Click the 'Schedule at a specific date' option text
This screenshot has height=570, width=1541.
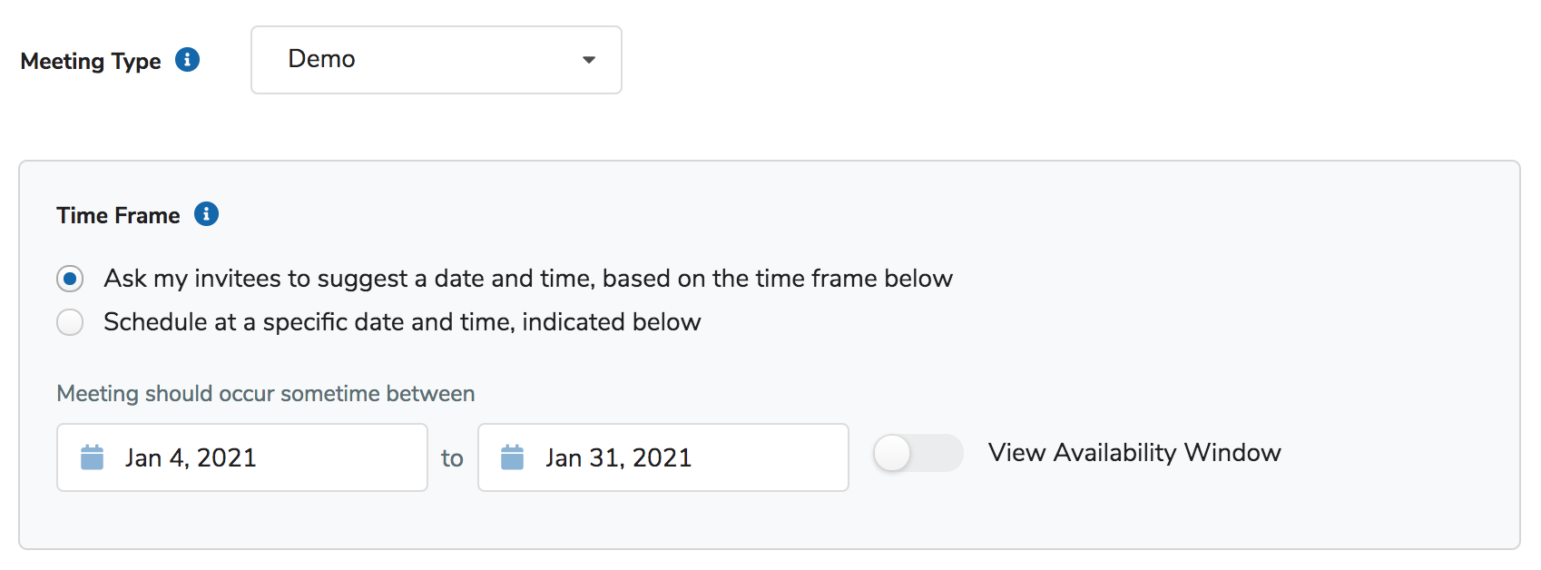point(402,322)
